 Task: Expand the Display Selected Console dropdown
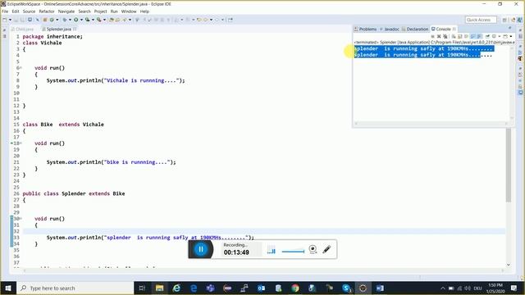pyautogui.click(x=500, y=36)
